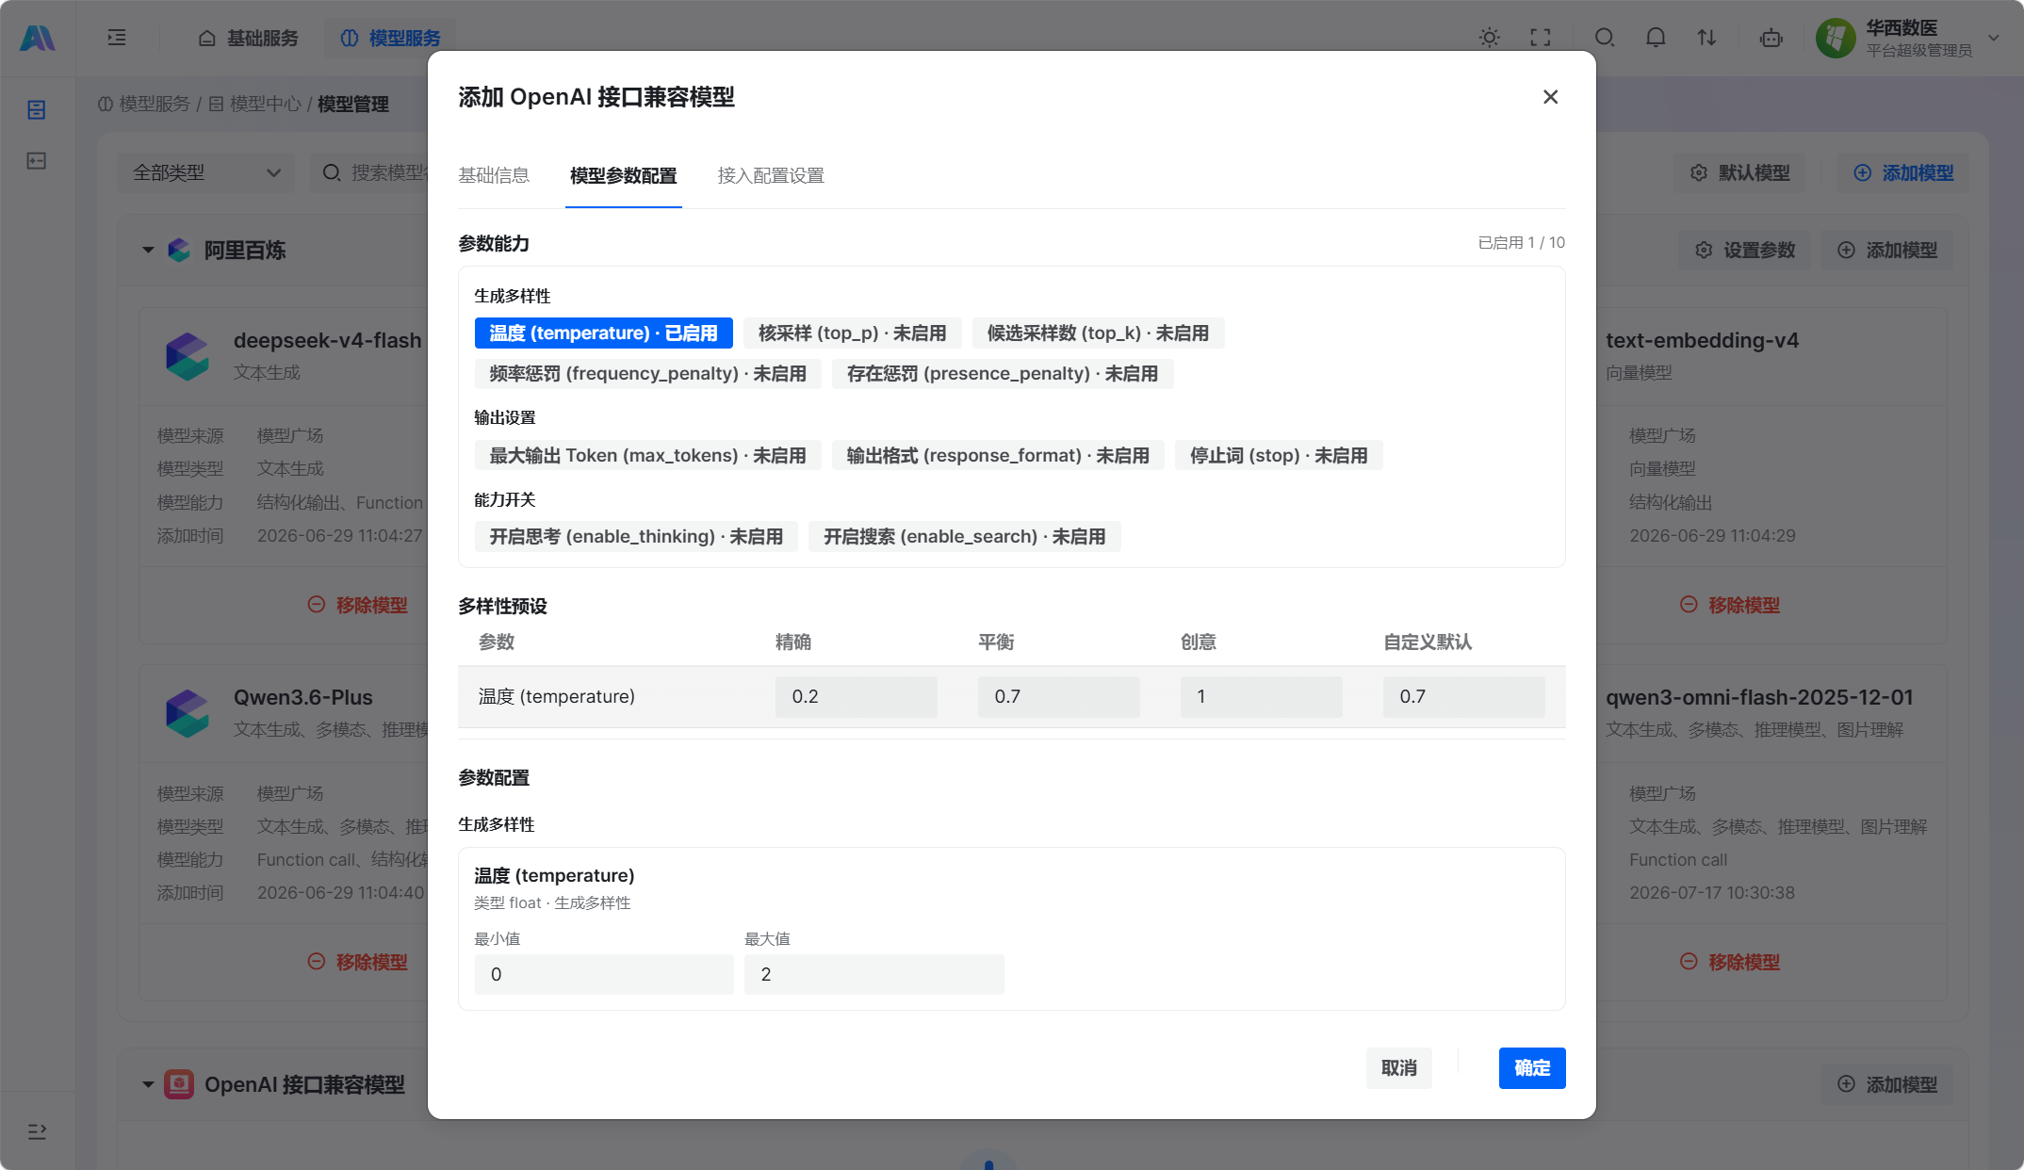Remove the text-embedding-v4 model
Screen dimensions: 2024x1170
click(x=1730, y=605)
